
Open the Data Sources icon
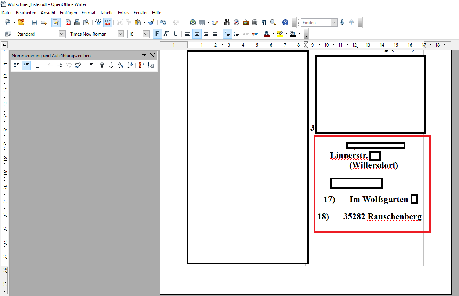click(255, 22)
